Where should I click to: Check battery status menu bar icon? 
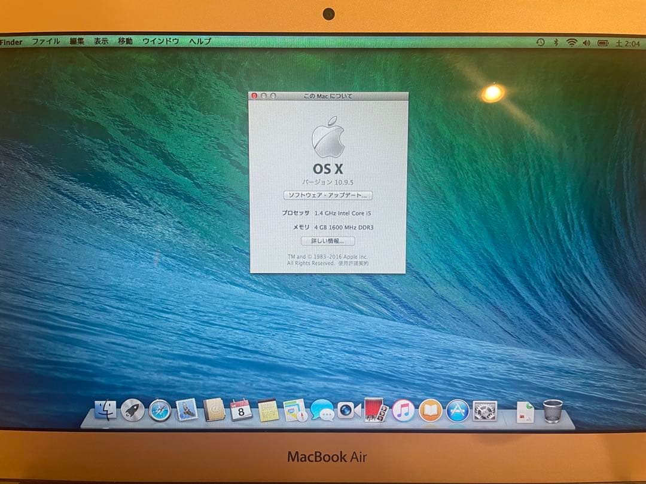[603, 43]
